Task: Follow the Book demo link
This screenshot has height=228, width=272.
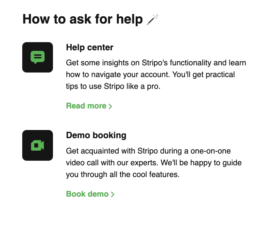Action: pyautogui.click(x=87, y=194)
